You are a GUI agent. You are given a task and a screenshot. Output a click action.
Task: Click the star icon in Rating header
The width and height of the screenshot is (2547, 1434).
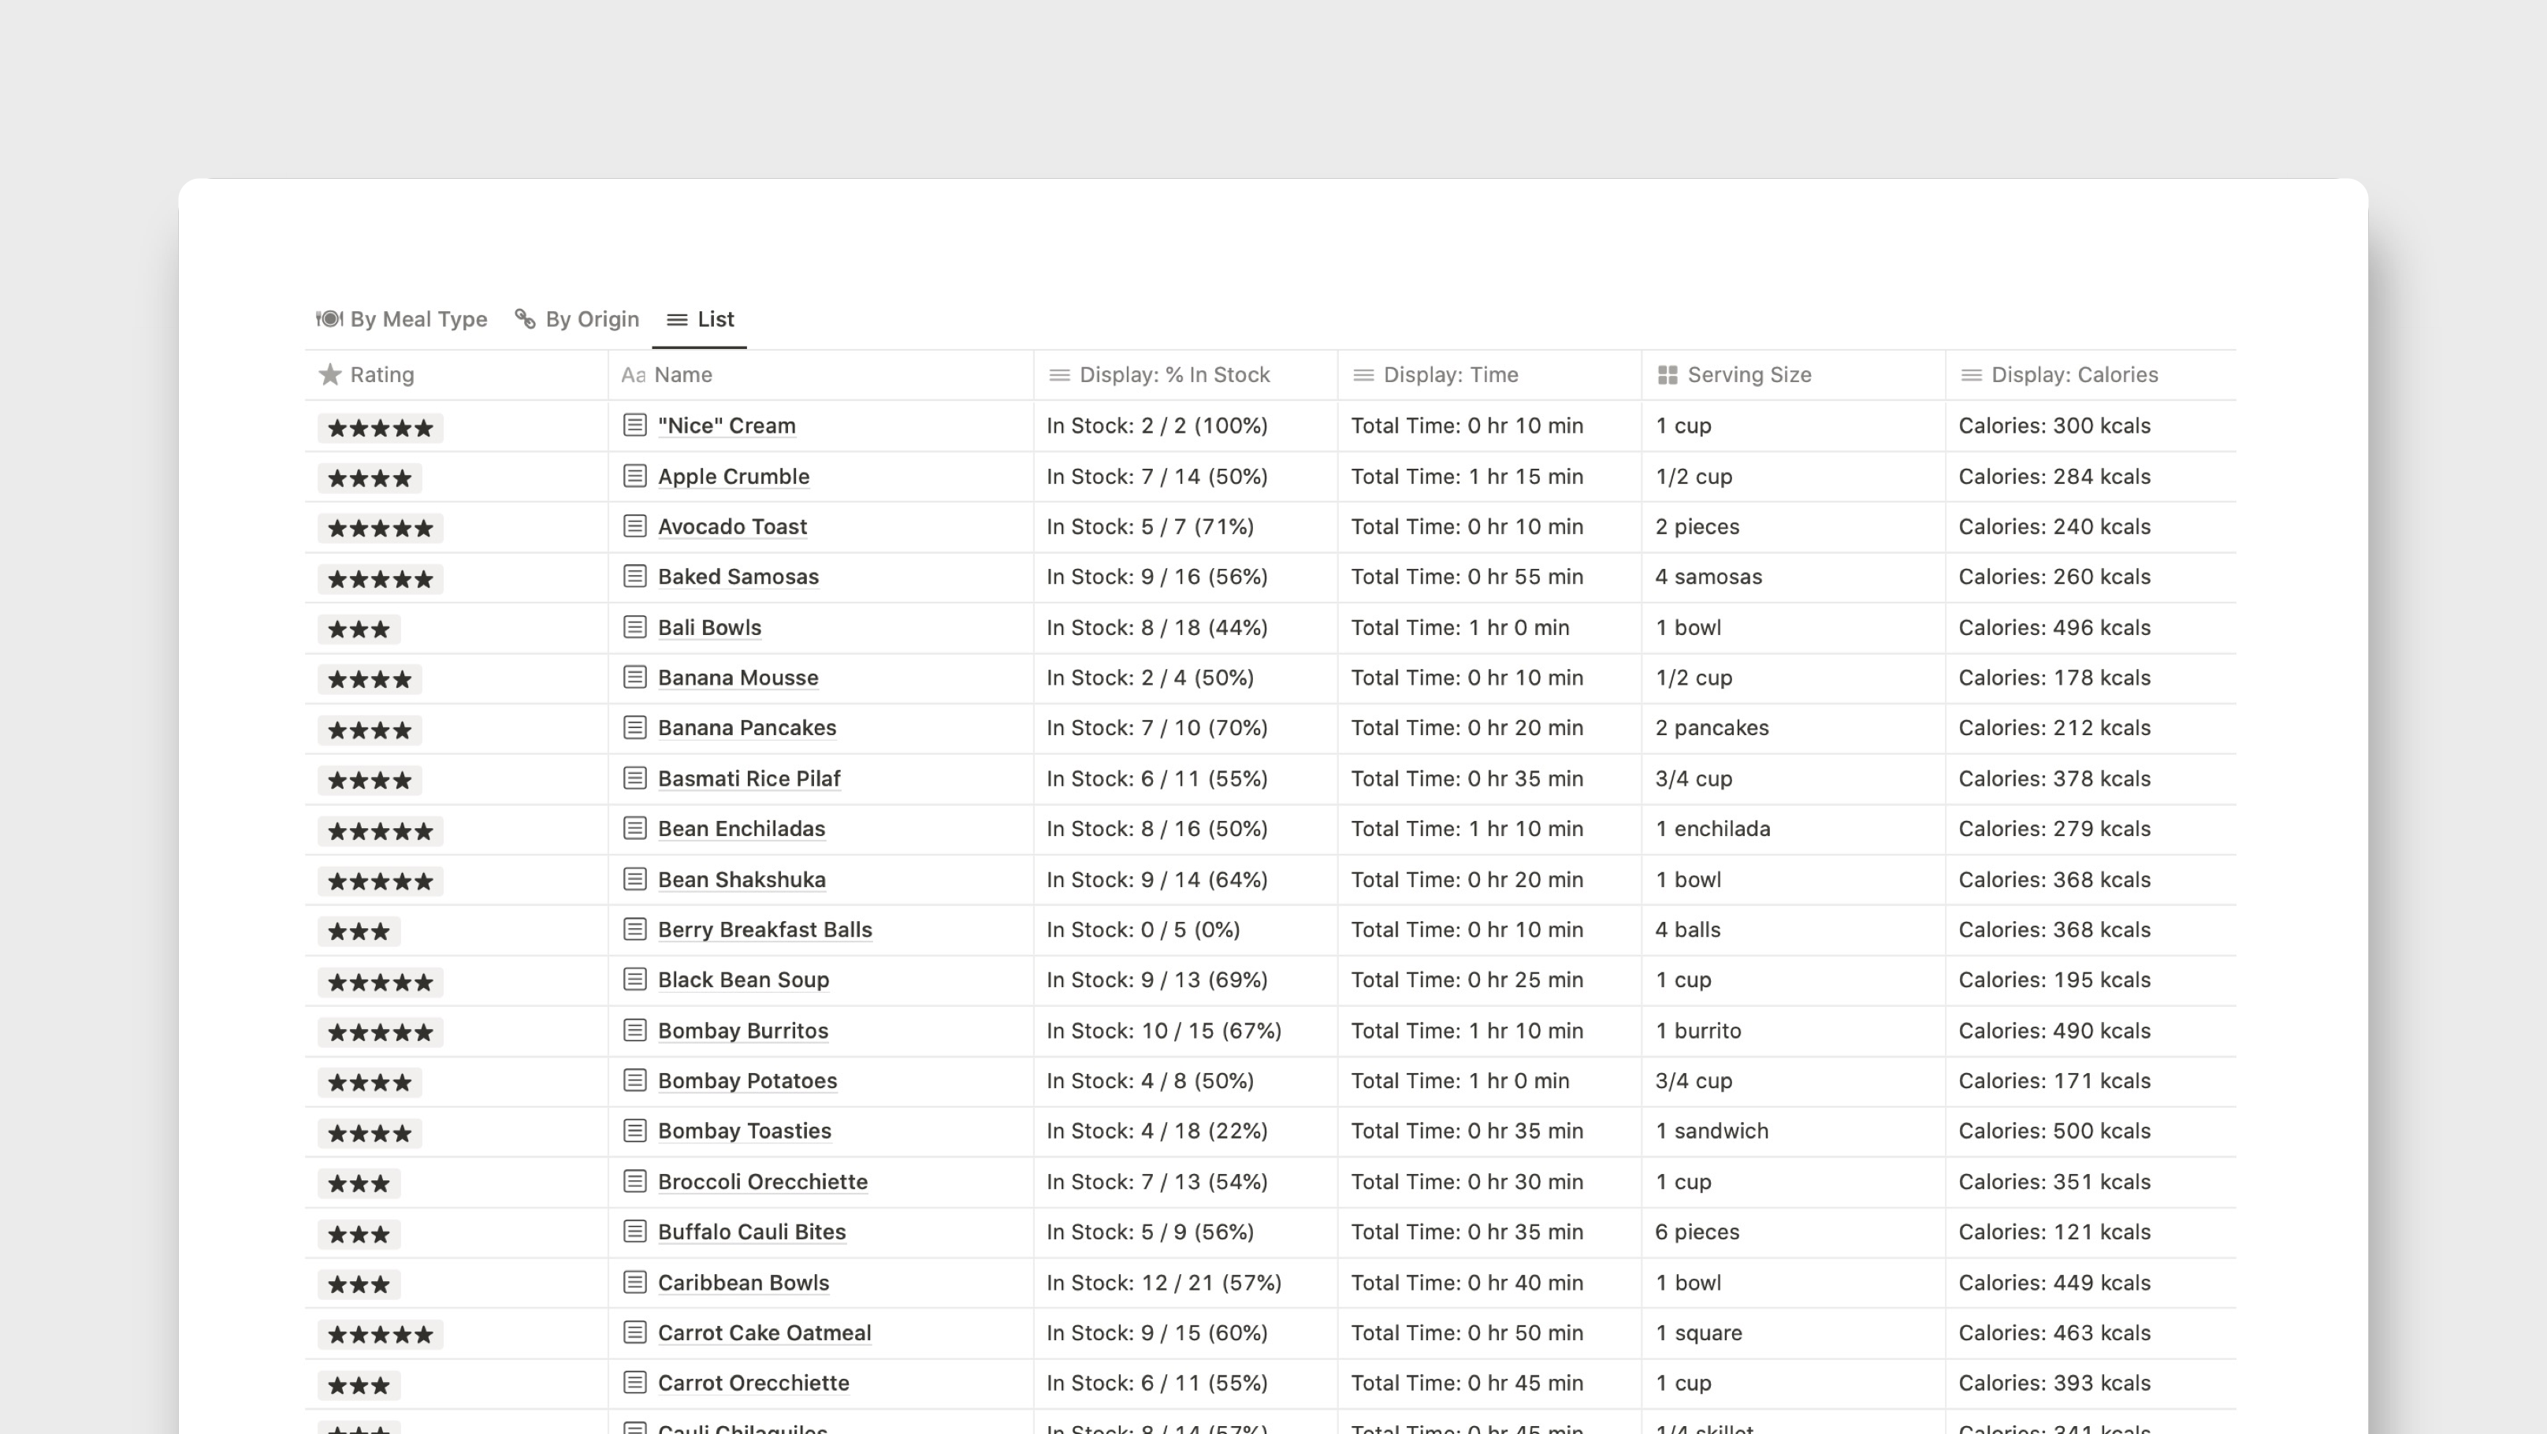click(330, 374)
